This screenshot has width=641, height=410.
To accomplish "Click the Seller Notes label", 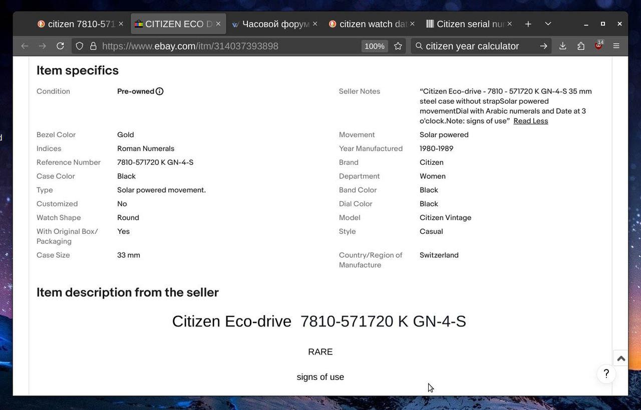I will pos(360,91).
